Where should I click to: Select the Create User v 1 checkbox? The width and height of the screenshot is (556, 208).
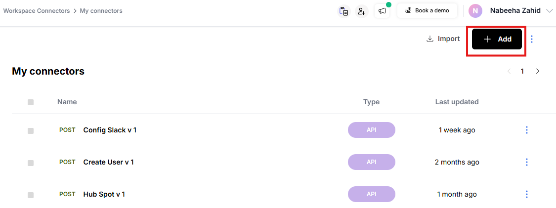tap(31, 163)
